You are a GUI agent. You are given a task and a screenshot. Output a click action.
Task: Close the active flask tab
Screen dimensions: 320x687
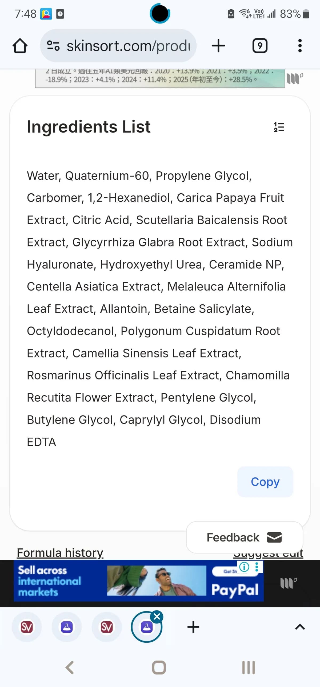click(x=157, y=617)
